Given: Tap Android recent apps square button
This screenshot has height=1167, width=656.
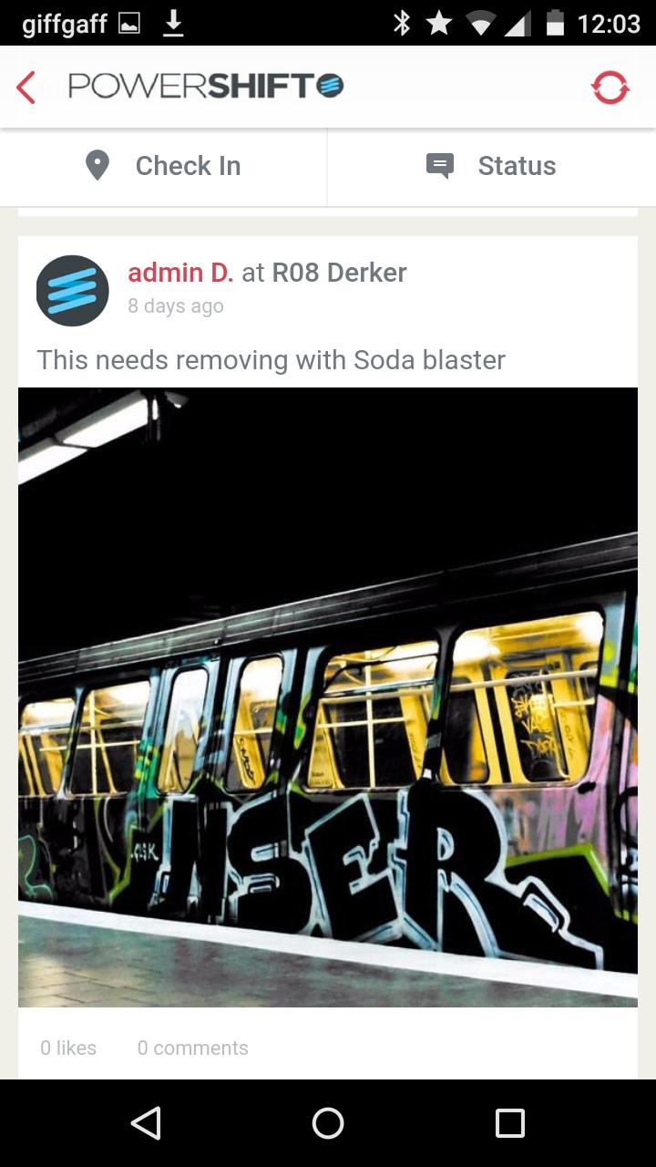Looking at the screenshot, I should click(510, 1123).
